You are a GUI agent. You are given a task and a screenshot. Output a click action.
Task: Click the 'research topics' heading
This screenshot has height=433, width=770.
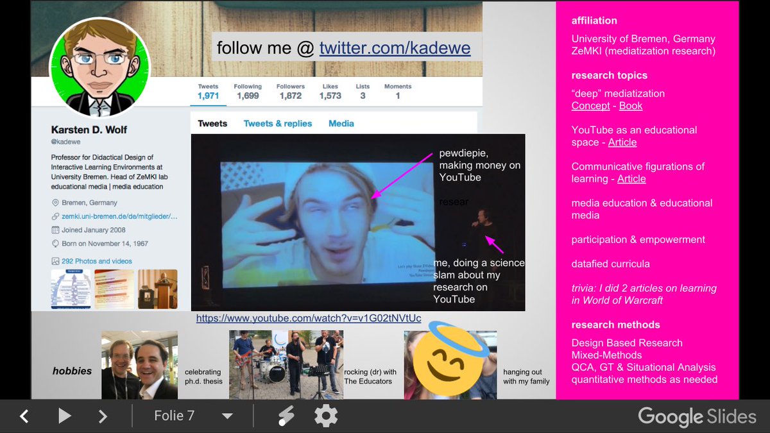(610, 75)
